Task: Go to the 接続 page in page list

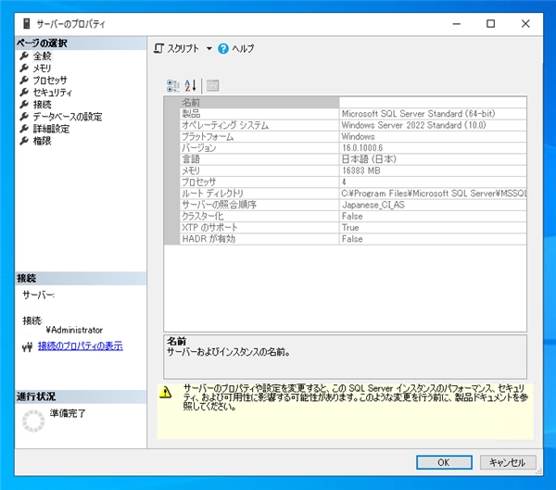Action: coord(43,105)
